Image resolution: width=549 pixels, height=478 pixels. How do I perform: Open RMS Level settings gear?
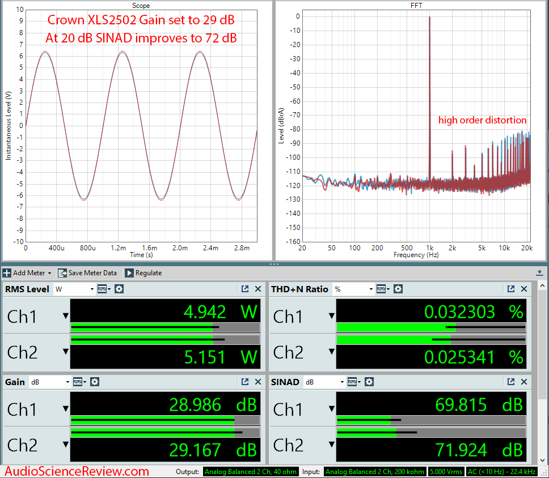(119, 289)
